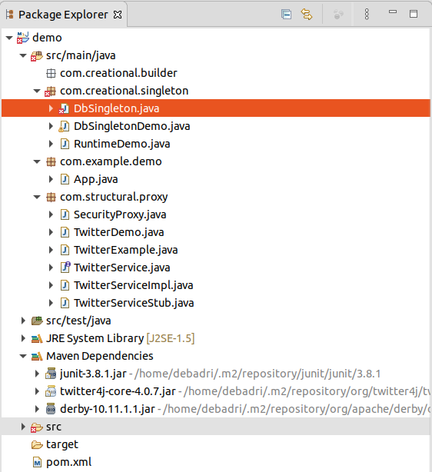Screen dimensions: 432x472
Task: Click the target folder icon
Action: (x=37, y=445)
